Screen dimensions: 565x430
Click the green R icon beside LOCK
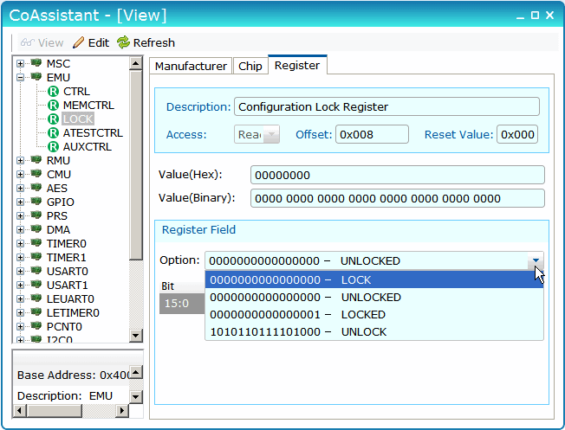click(53, 119)
